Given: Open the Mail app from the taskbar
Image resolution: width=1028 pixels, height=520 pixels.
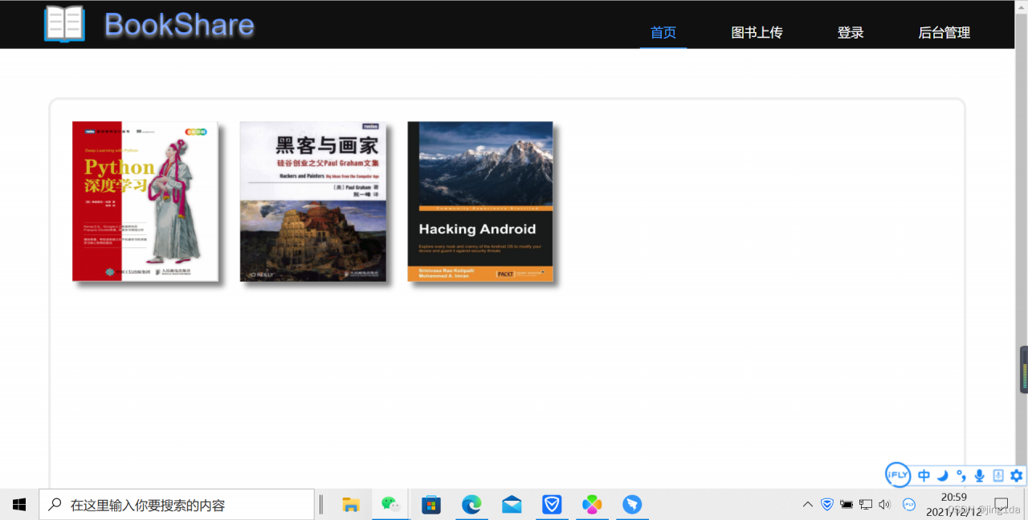Looking at the screenshot, I should tap(512, 505).
